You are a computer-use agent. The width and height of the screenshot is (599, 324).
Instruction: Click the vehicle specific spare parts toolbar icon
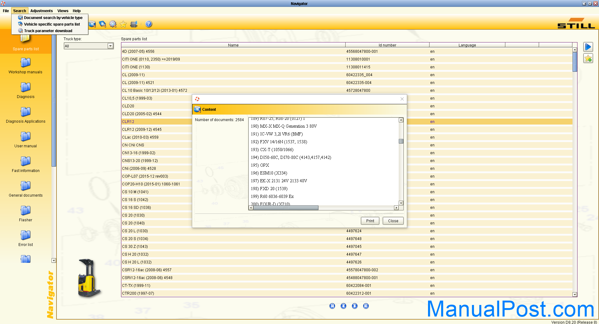tap(102, 24)
